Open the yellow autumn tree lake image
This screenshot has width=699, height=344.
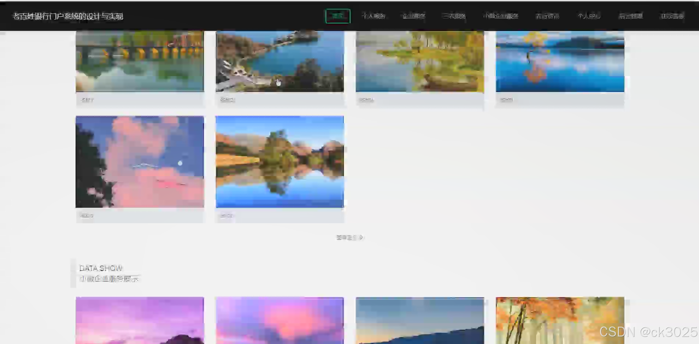(420, 61)
